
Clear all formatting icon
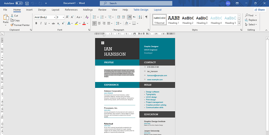pos(87,17)
